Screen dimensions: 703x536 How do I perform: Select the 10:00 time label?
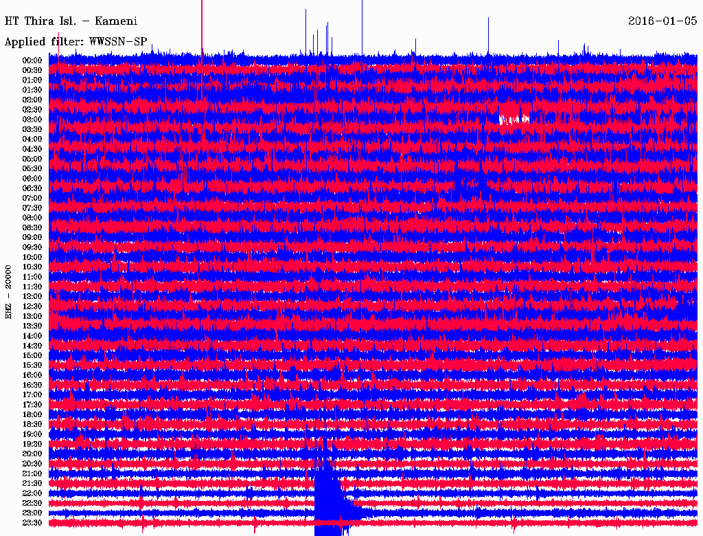click(32, 257)
